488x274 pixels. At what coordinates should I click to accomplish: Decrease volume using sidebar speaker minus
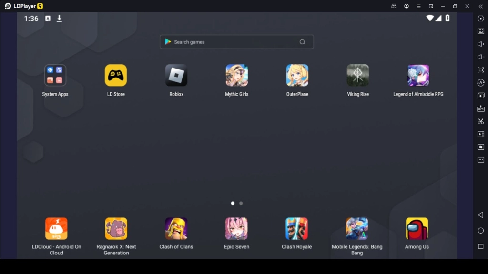[480, 57]
